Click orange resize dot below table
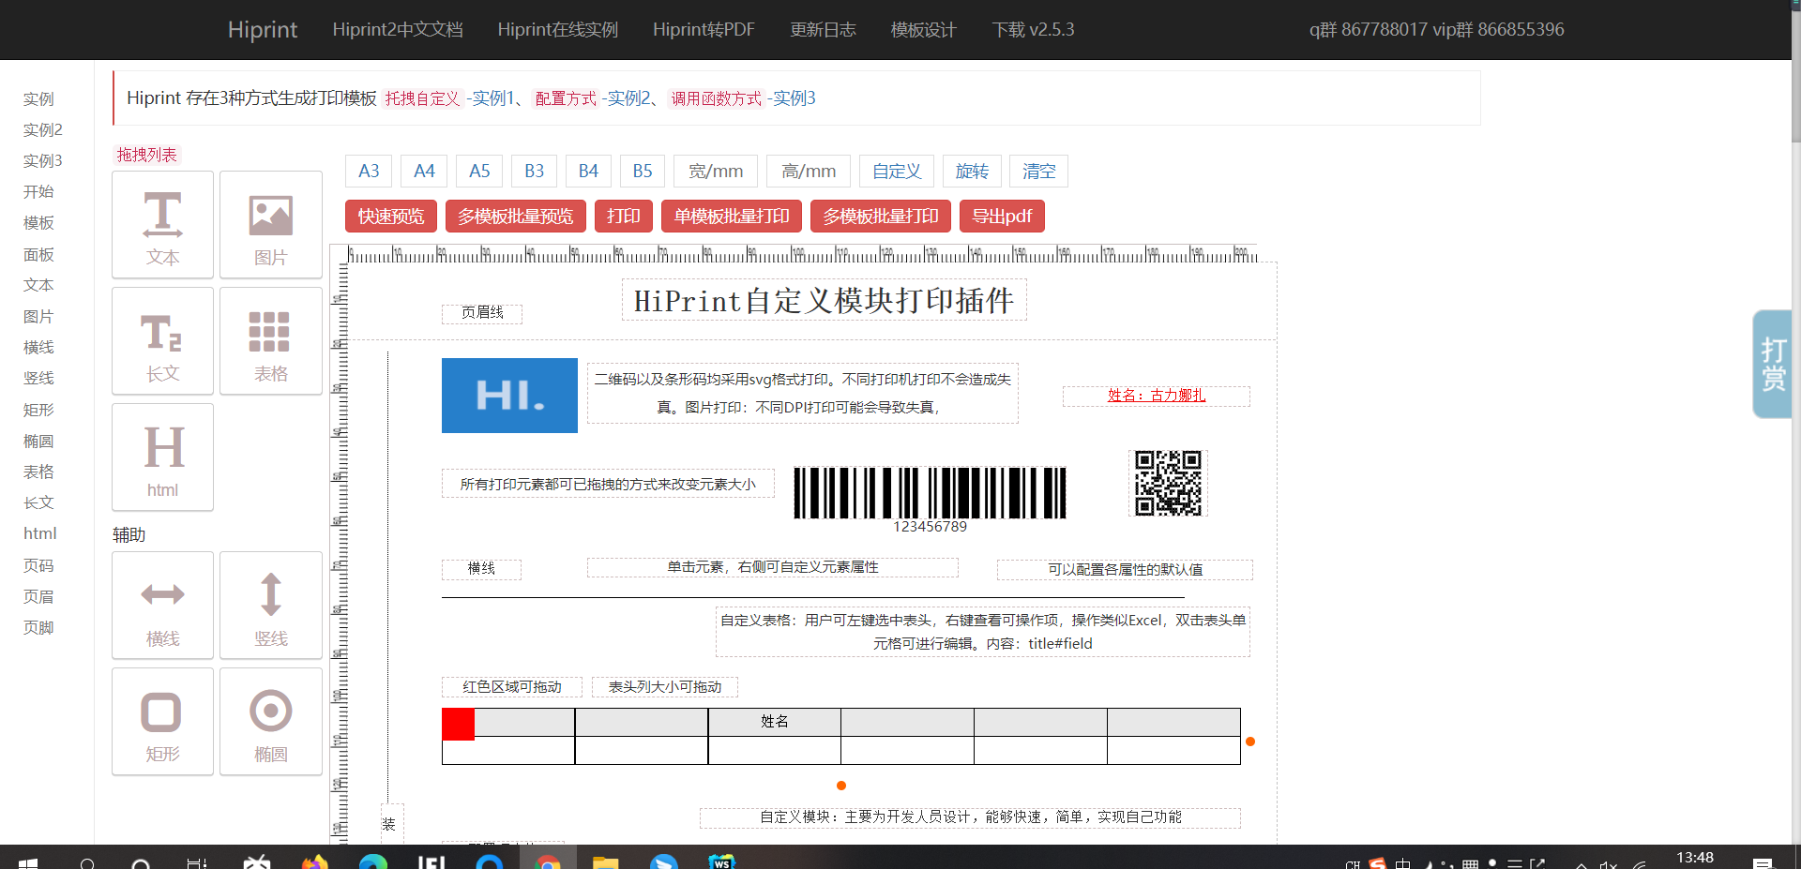Screen dimensions: 1801x869 pyautogui.click(x=841, y=786)
